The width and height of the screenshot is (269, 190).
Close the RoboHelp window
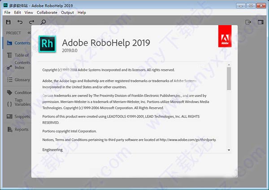point(261,6)
